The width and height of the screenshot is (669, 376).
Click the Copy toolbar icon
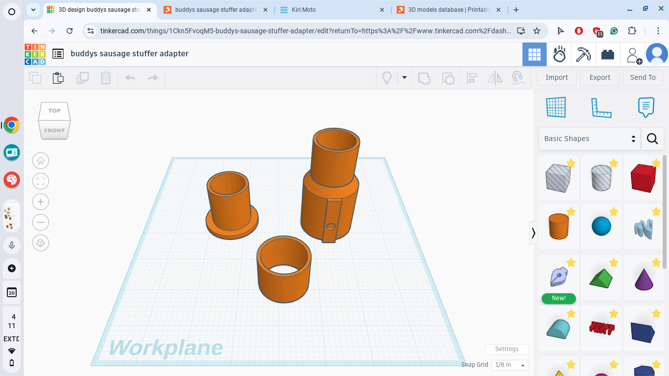35,78
